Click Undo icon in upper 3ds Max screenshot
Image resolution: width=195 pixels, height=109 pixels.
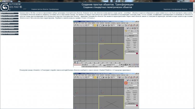click(x=75, y=25)
